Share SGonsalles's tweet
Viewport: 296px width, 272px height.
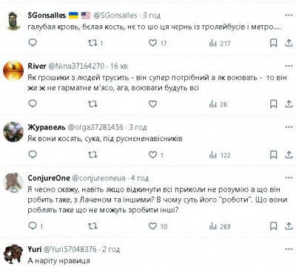pos(289,43)
